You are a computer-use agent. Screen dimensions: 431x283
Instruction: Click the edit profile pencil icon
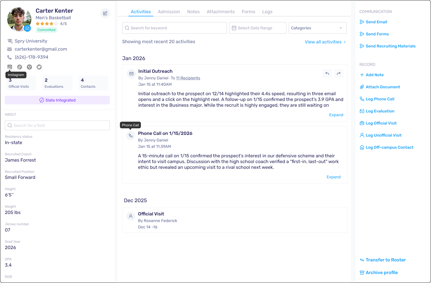tap(105, 13)
